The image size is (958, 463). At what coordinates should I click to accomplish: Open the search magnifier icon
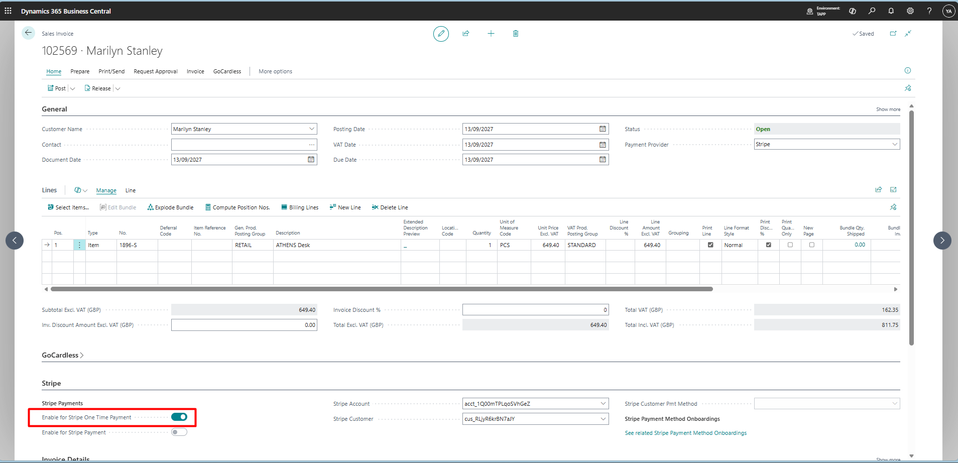click(x=872, y=11)
